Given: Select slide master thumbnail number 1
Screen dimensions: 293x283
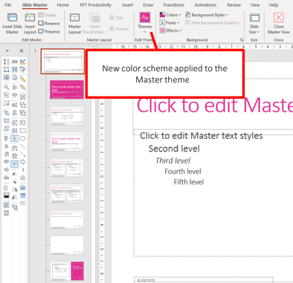Looking at the screenshot, I should point(62,62).
